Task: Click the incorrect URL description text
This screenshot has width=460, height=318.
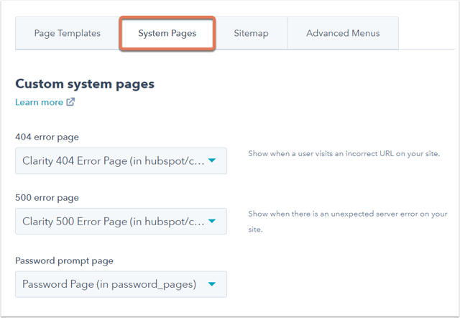Action: point(344,153)
